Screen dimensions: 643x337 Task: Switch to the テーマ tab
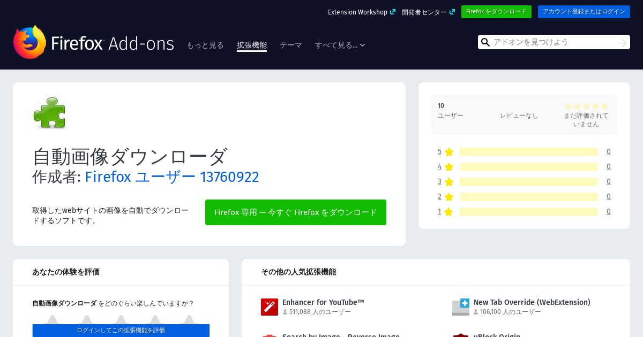(x=291, y=45)
